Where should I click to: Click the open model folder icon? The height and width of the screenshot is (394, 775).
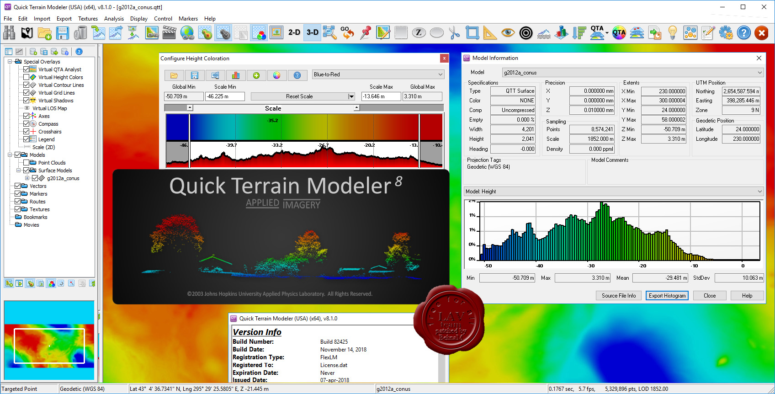click(45, 32)
